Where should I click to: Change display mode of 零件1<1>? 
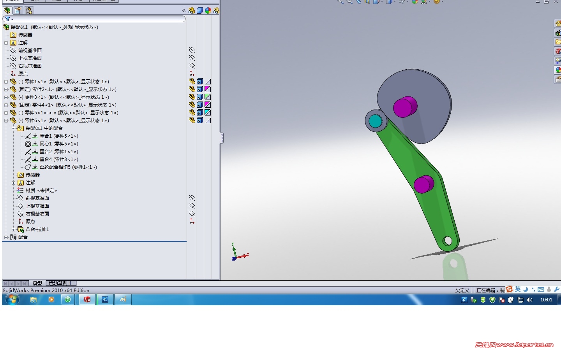click(200, 81)
